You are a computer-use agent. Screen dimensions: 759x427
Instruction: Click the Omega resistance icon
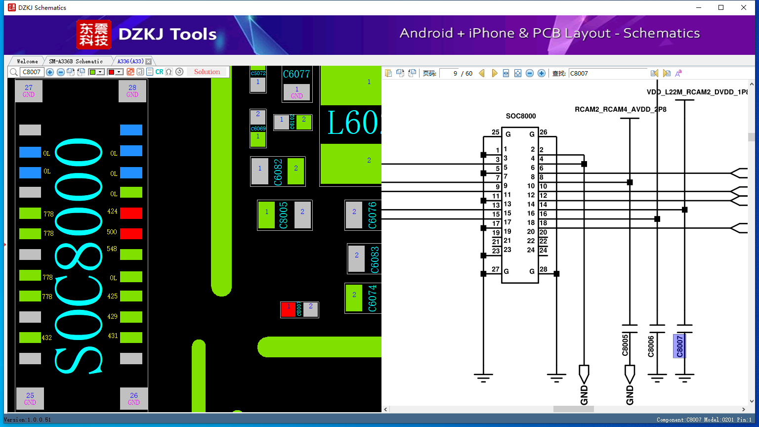(169, 72)
